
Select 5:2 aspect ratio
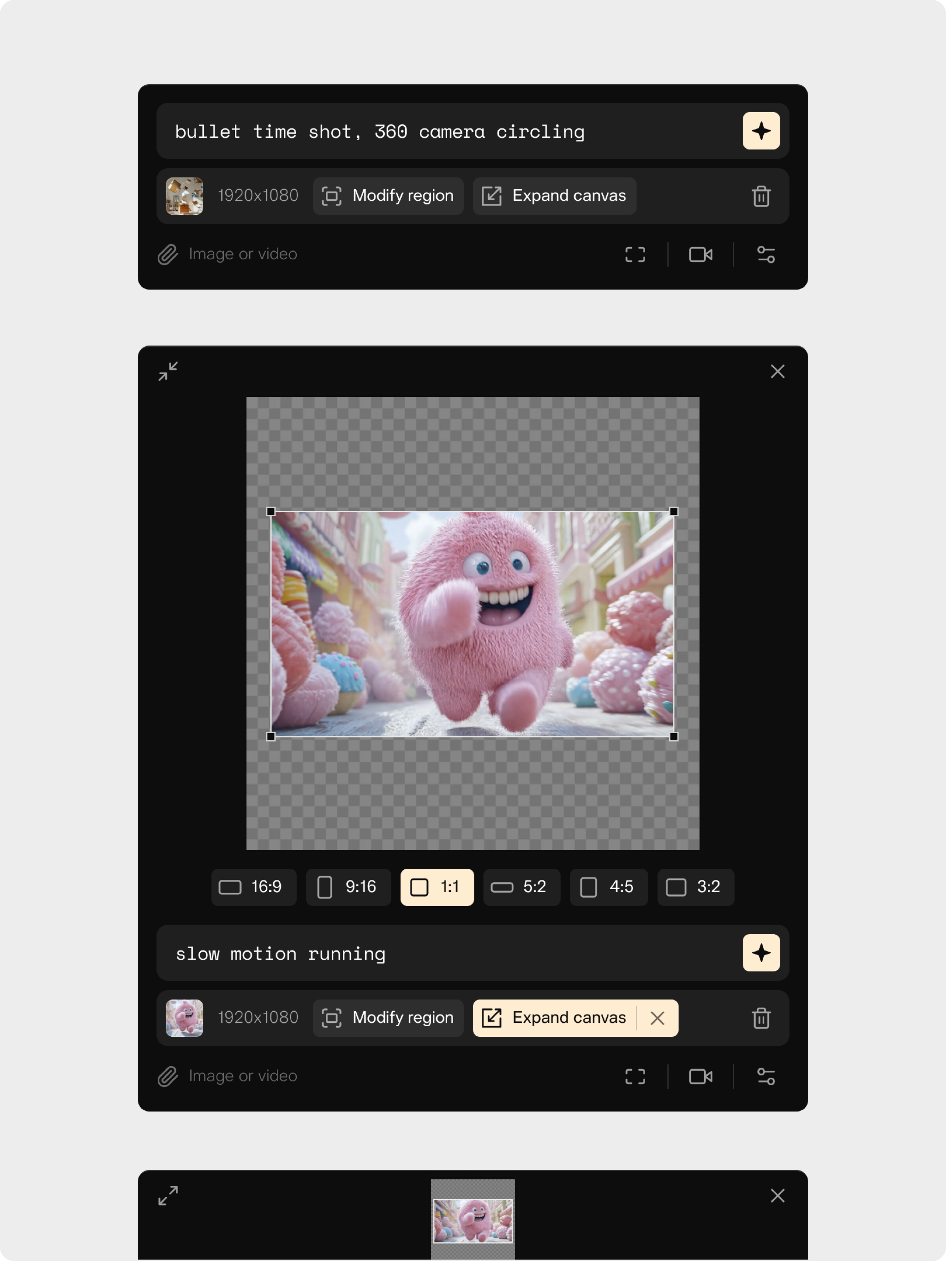tap(522, 887)
